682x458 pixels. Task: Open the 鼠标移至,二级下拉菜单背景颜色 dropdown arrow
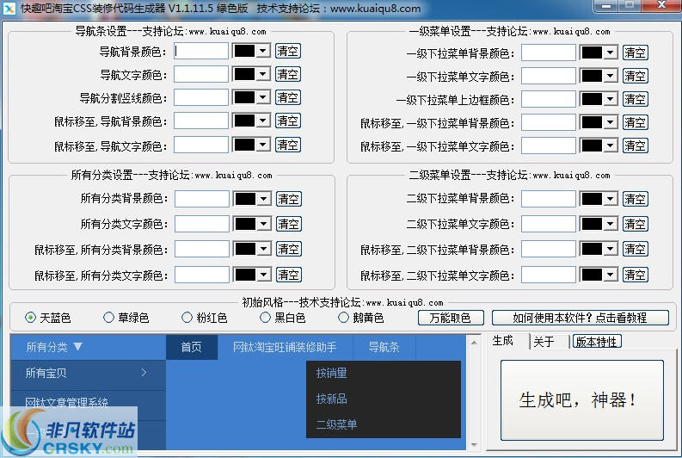click(x=611, y=249)
